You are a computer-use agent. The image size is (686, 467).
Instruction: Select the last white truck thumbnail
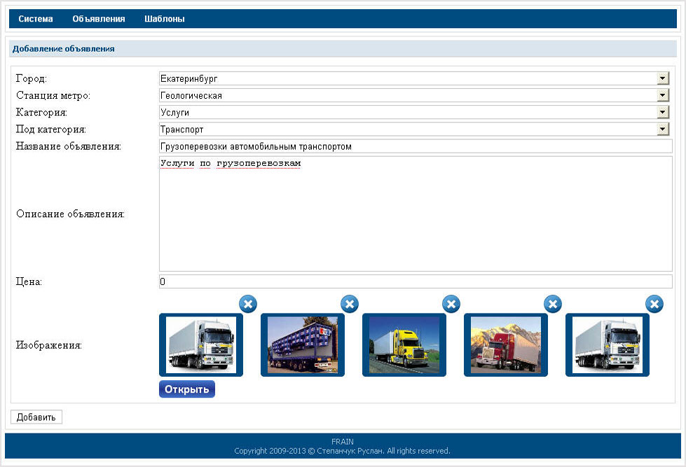[608, 344]
